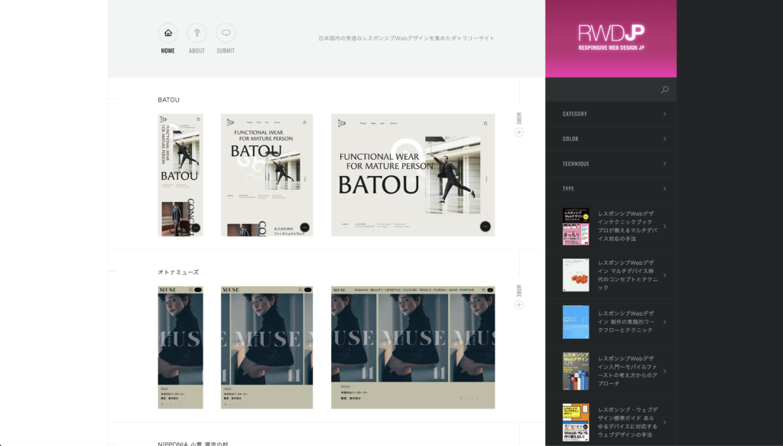Viewport: 783px width, 446px height.
Task: Open the オトナミューズ title link
Action: coord(178,272)
